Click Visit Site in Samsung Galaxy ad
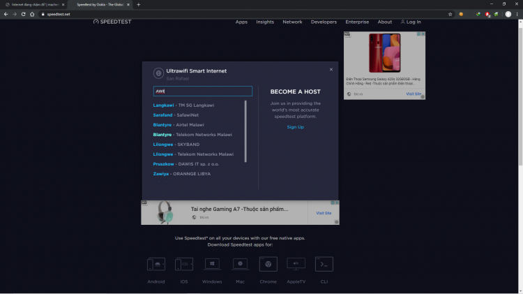 click(414, 94)
